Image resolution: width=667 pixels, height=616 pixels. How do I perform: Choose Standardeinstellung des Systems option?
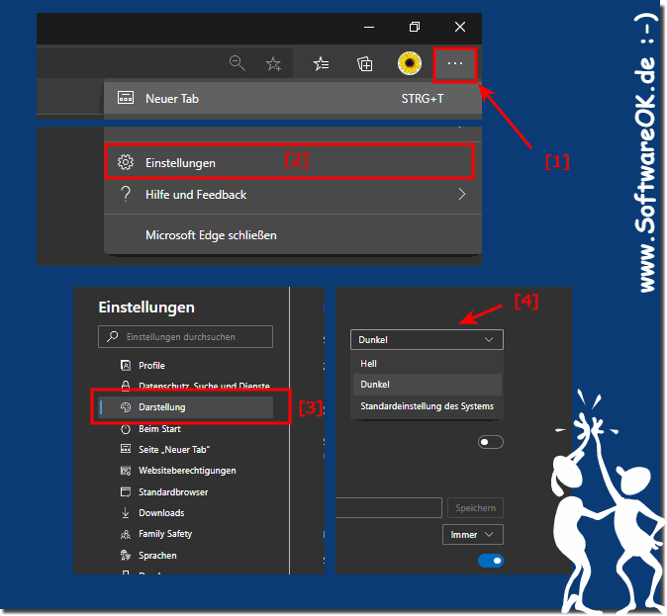coord(428,406)
